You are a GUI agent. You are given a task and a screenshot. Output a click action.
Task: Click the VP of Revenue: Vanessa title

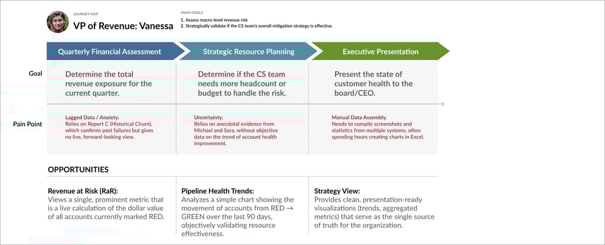[123, 25]
